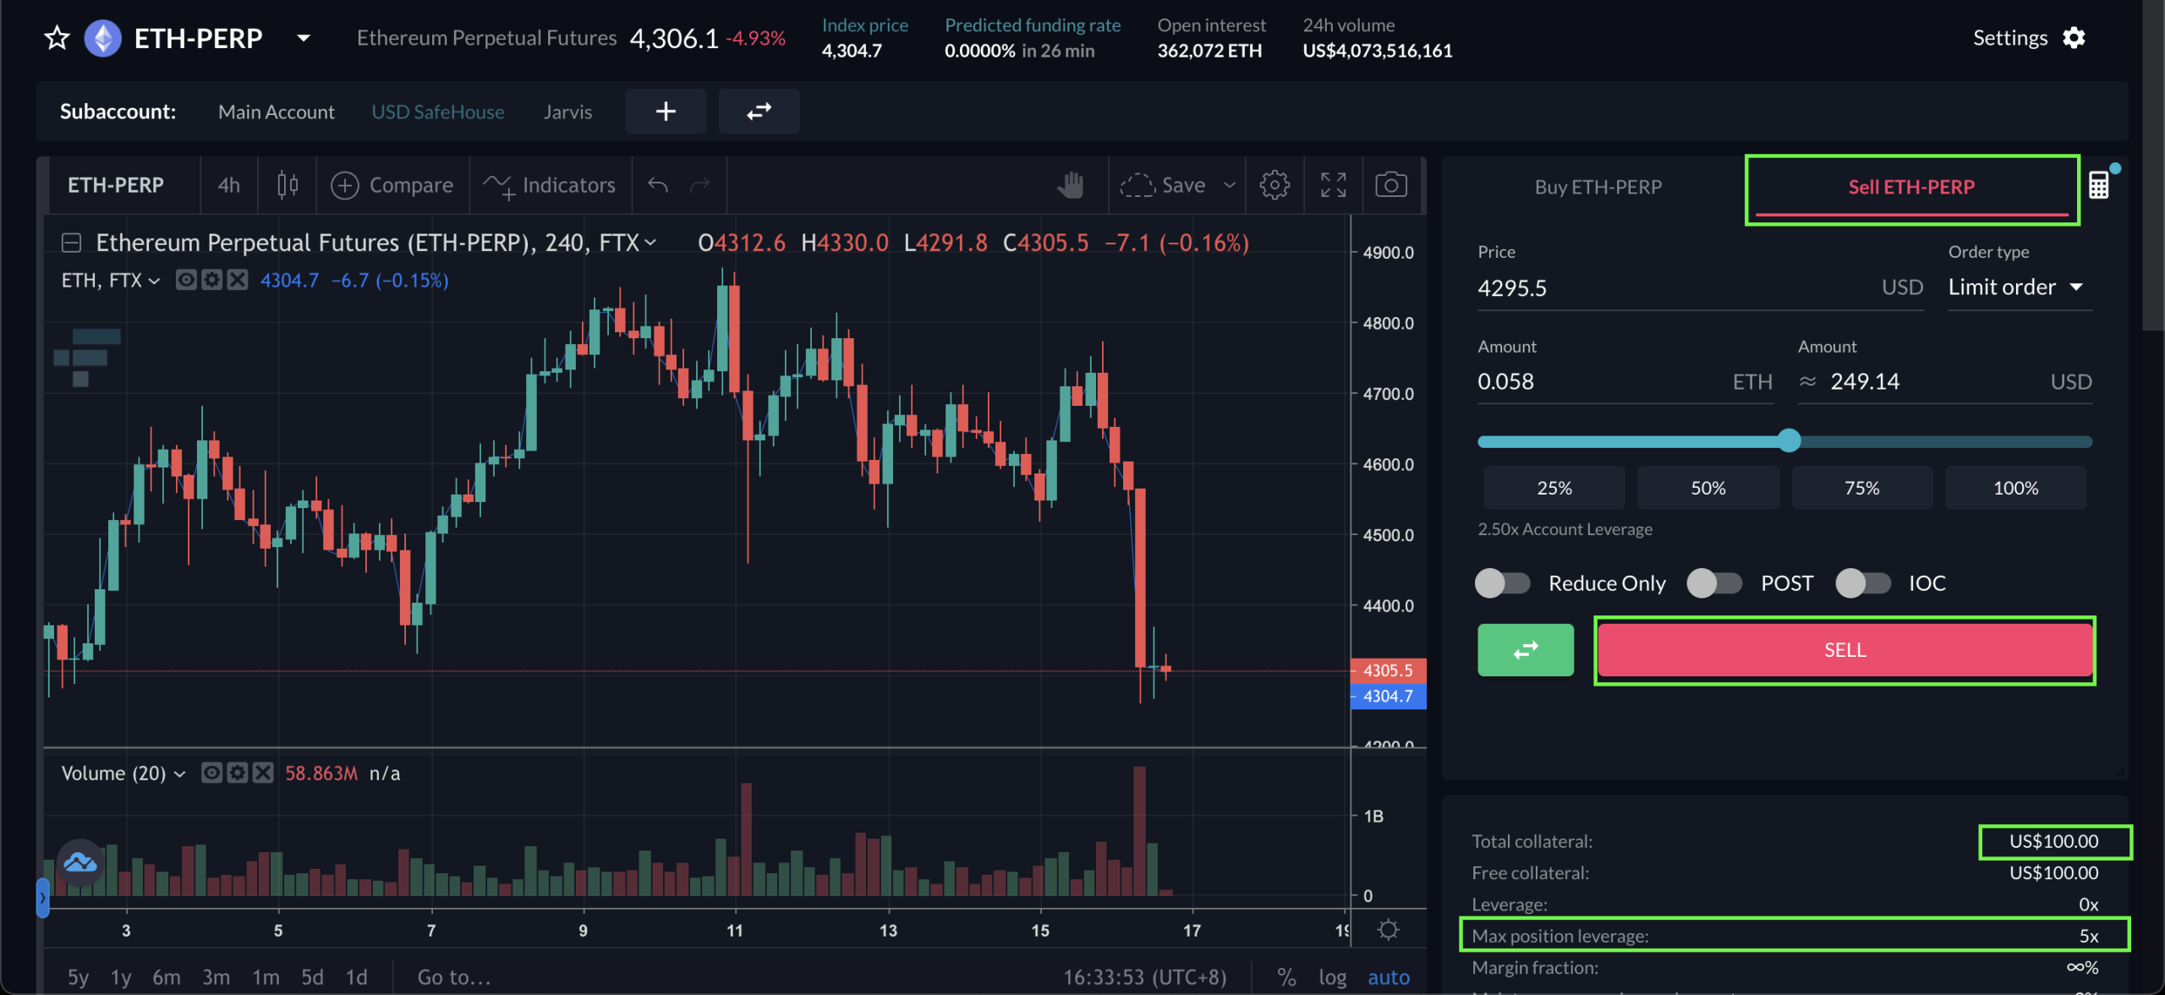Image resolution: width=2165 pixels, height=995 pixels.
Task: Set order size to 25%
Action: tap(1554, 488)
